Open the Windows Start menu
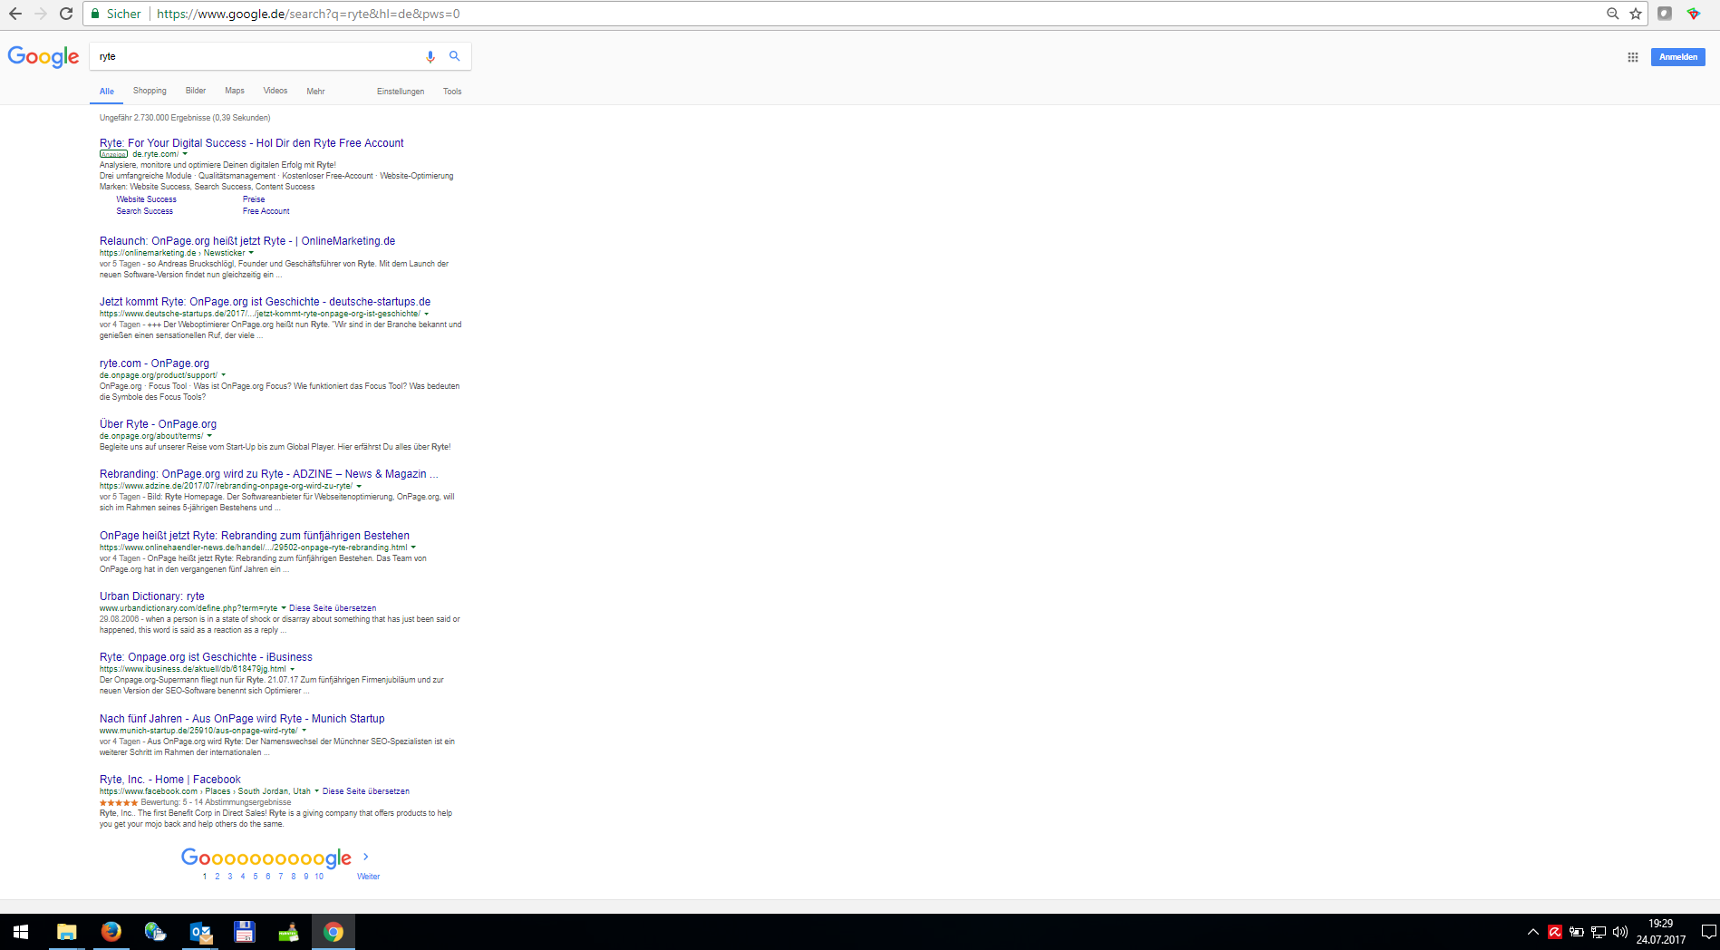 point(21,932)
